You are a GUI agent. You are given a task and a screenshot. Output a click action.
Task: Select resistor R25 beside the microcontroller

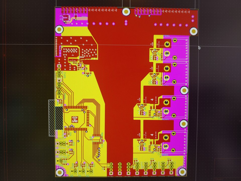tap(71, 134)
